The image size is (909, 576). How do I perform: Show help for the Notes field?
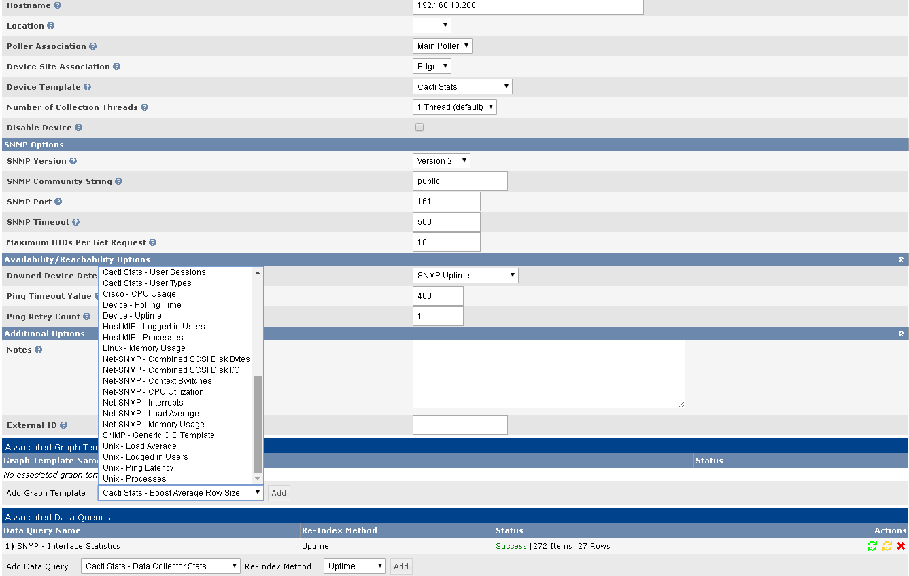coord(38,350)
